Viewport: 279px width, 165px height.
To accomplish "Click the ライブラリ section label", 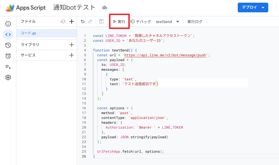I will point(30,45).
